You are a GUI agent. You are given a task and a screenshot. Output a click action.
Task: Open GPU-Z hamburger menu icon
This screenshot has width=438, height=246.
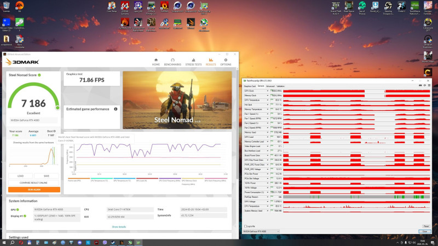coord(429,85)
